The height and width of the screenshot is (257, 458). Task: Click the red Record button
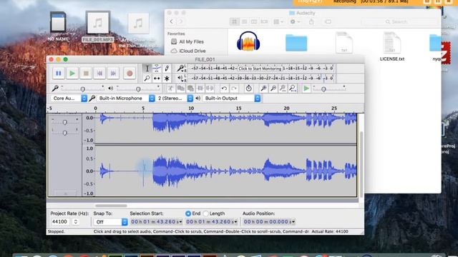[130, 73]
